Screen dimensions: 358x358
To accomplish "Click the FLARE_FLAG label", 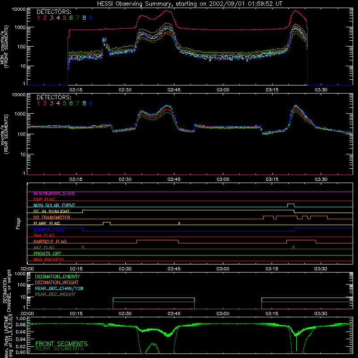I will pyautogui.click(x=47, y=223).
